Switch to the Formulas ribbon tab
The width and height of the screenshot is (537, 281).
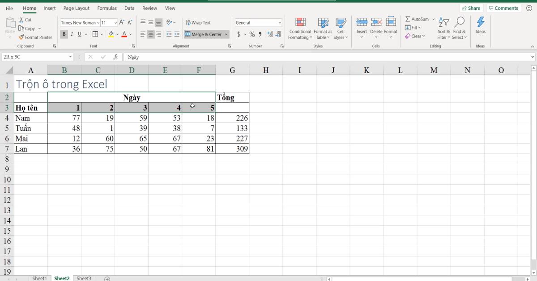coord(107,8)
